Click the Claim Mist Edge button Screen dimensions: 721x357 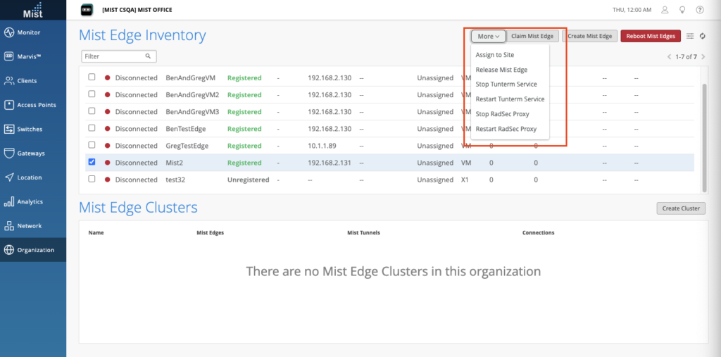pos(532,36)
